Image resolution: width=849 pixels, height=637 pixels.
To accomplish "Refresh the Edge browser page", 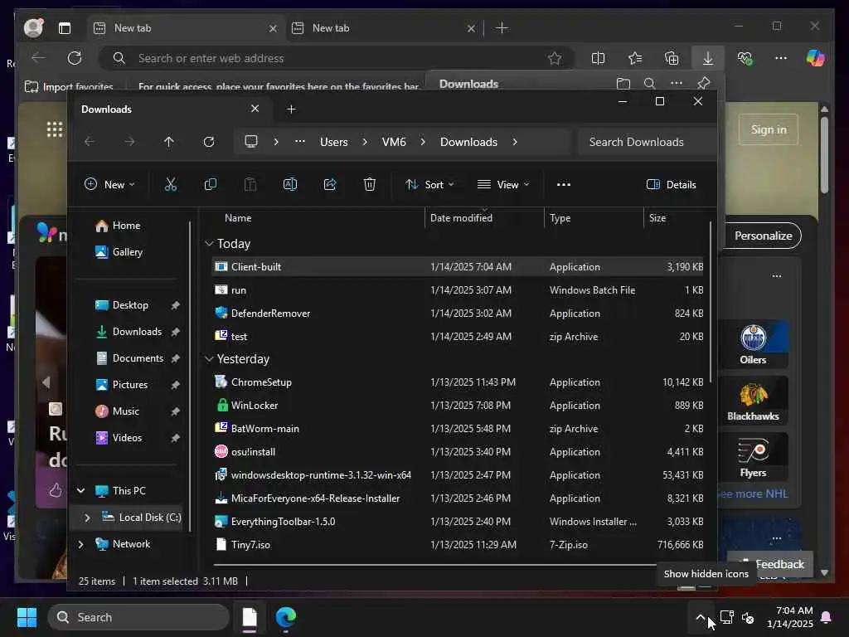I will coord(75,58).
